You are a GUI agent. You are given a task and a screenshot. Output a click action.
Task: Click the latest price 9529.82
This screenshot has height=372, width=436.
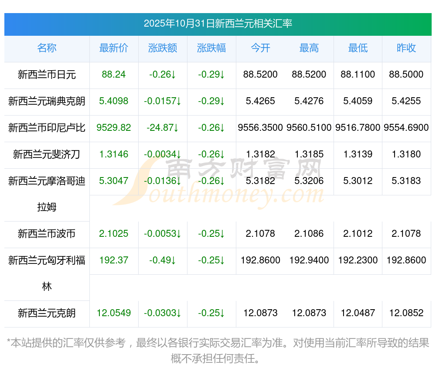tap(114, 128)
